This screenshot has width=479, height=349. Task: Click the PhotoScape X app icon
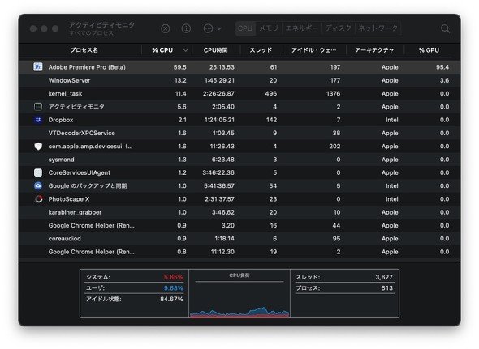click(38, 199)
